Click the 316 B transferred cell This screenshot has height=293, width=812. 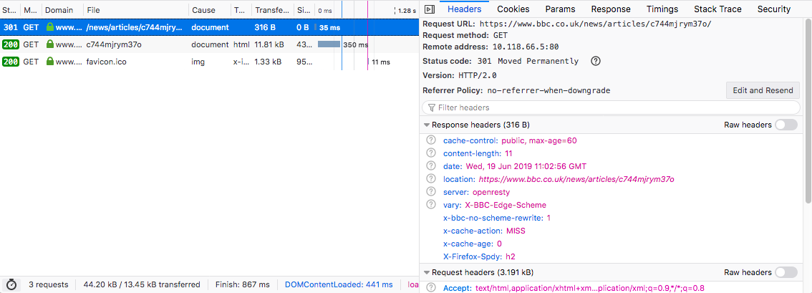pyautogui.click(x=265, y=27)
